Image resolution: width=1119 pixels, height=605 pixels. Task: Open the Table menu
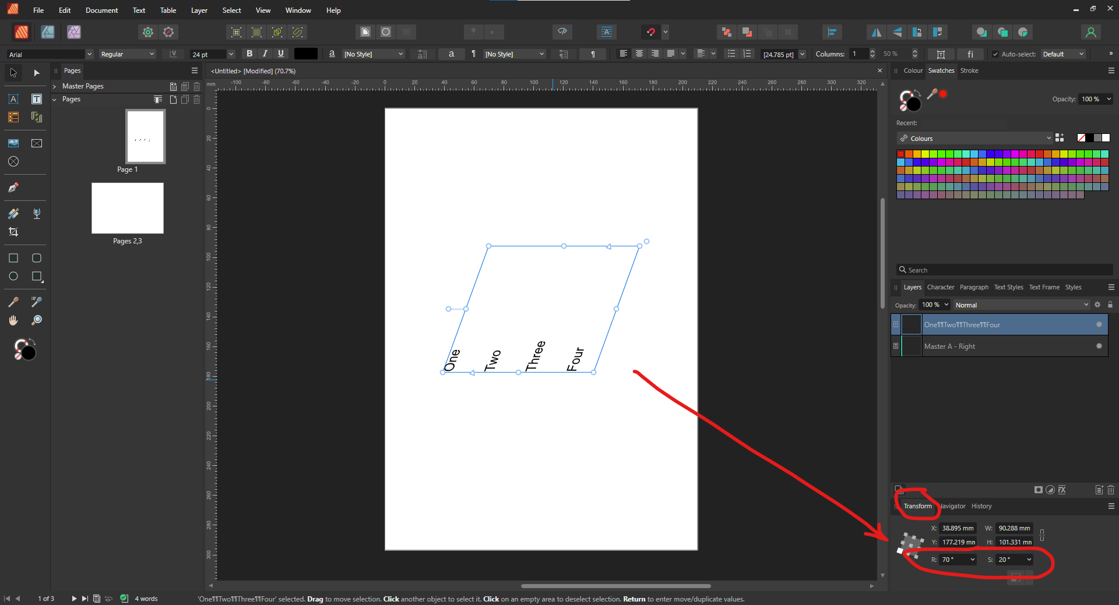pos(168,10)
